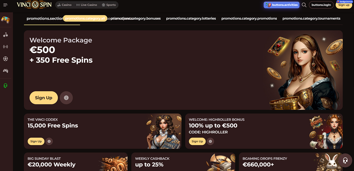Switch to Live Casino tab
The height and width of the screenshot is (171, 354).
click(87, 5)
